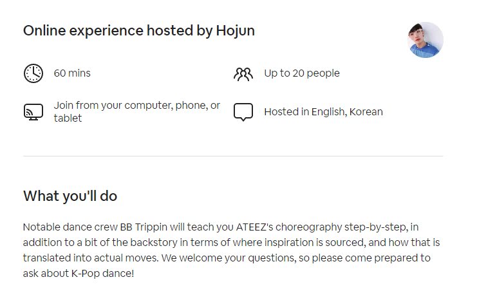
Task: Click the '60 mins' duration text
Action: 72,73
